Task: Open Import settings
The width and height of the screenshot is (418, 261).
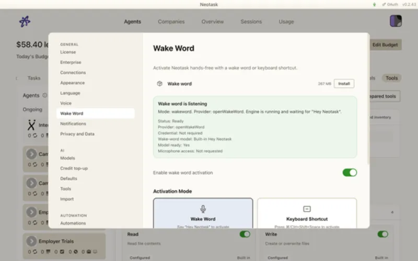Action: click(67, 199)
